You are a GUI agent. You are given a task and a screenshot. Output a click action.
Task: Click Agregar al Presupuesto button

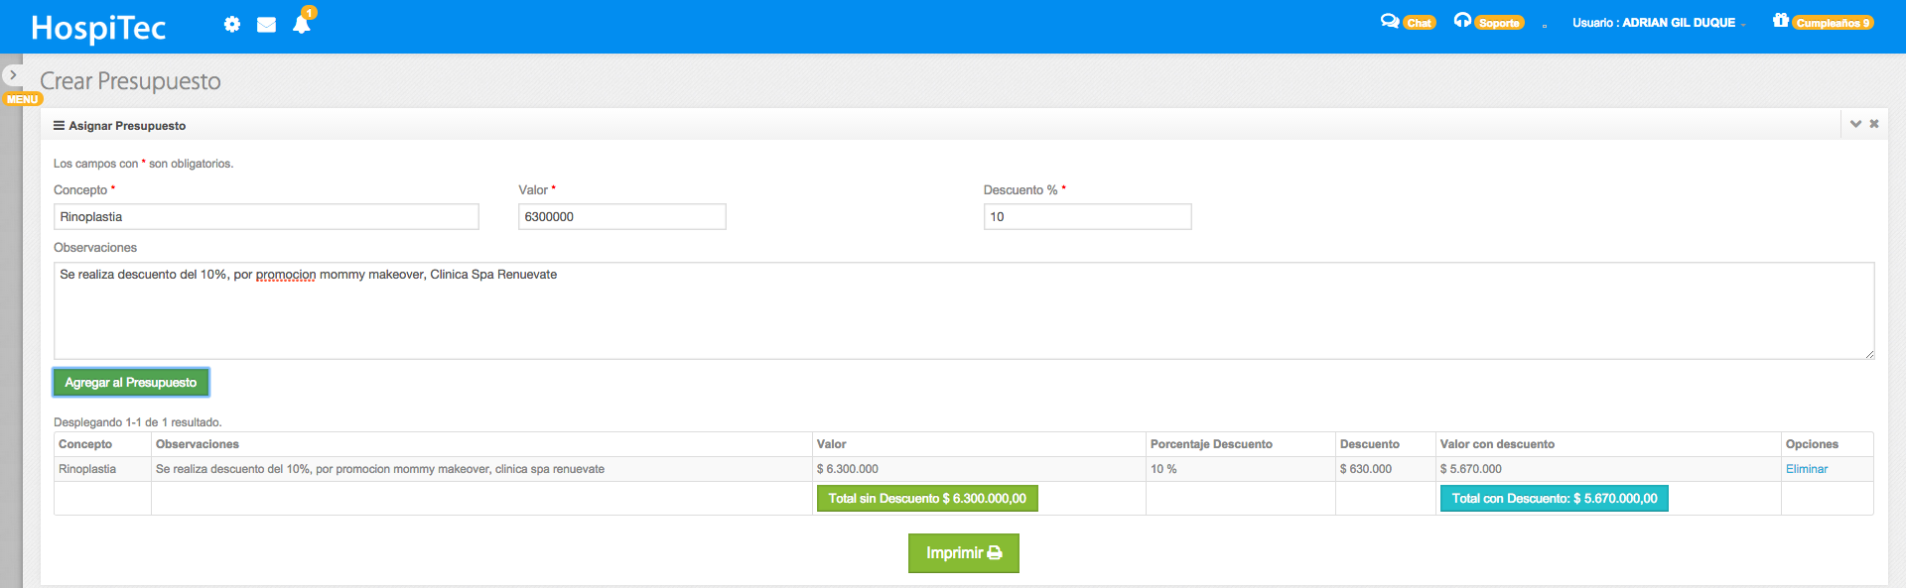pyautogui.click(x=131, y=383)
